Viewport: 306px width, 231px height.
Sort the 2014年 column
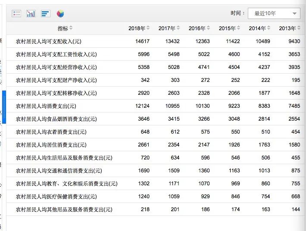click(269, 28)
